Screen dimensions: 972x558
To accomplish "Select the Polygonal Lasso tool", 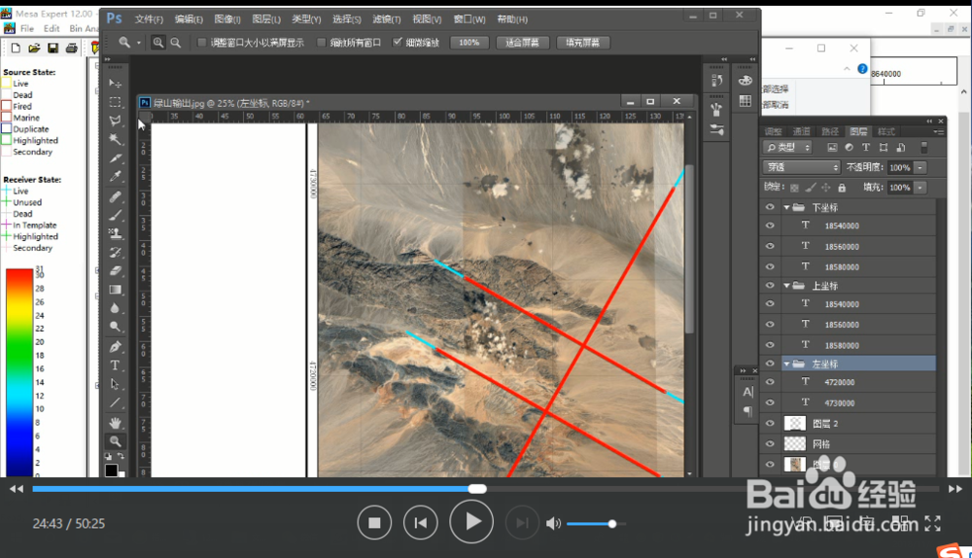I will [116, 121].
